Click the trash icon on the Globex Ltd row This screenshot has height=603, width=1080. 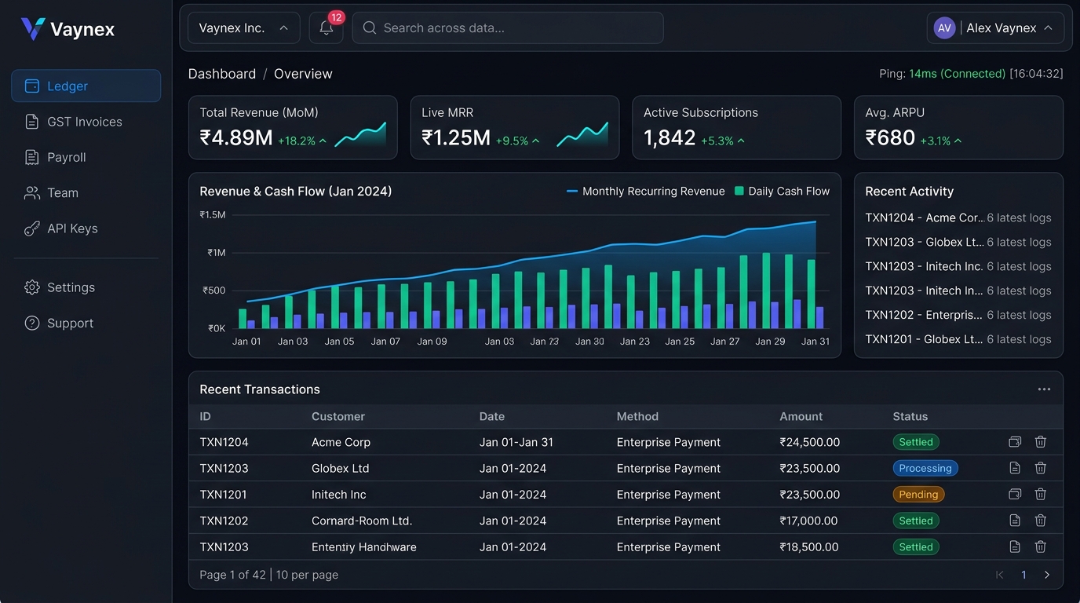pos(1041,468)
